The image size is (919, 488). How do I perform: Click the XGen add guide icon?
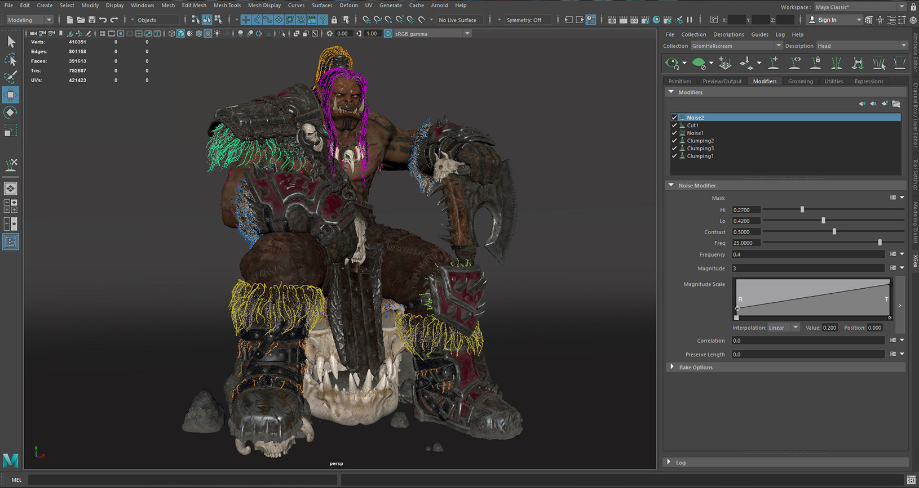(x=774, y=63)
